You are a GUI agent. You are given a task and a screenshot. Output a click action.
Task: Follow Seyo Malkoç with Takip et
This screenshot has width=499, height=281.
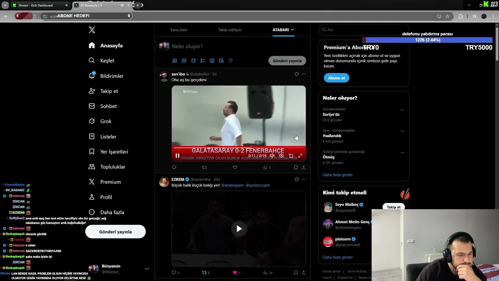[394, 207]
